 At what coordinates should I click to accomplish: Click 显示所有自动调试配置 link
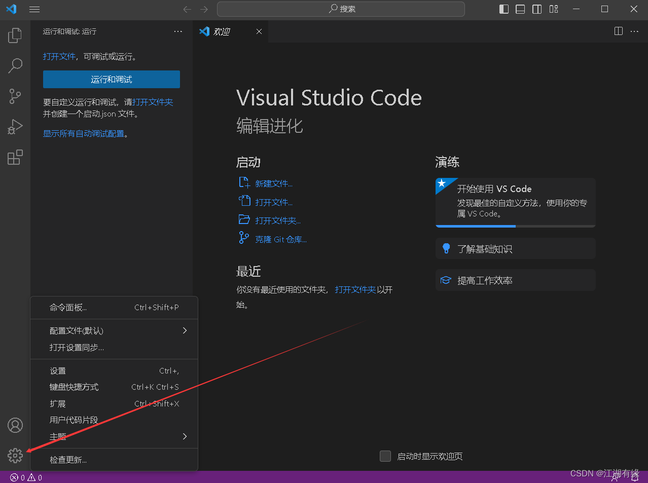tap(84, 134)
